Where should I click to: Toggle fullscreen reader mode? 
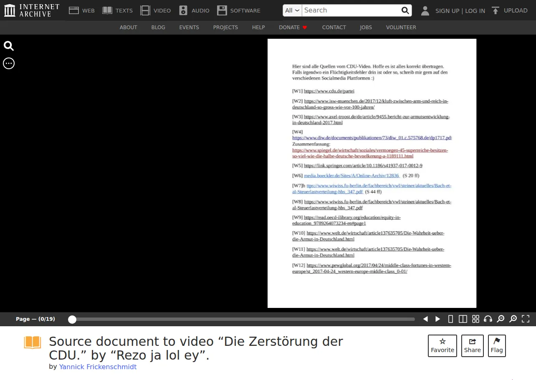[526, 319]
